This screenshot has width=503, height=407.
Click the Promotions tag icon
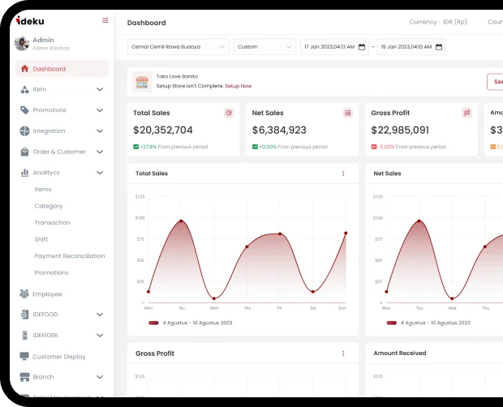[24, 110]
